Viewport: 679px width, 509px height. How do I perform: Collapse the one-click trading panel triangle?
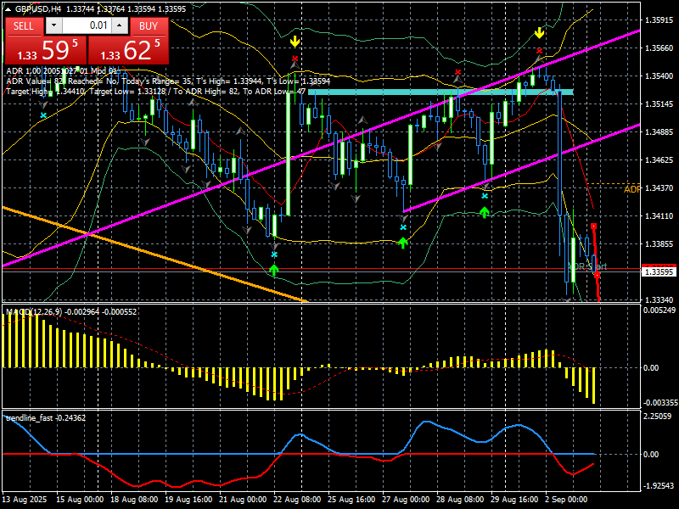coord(8,9)
